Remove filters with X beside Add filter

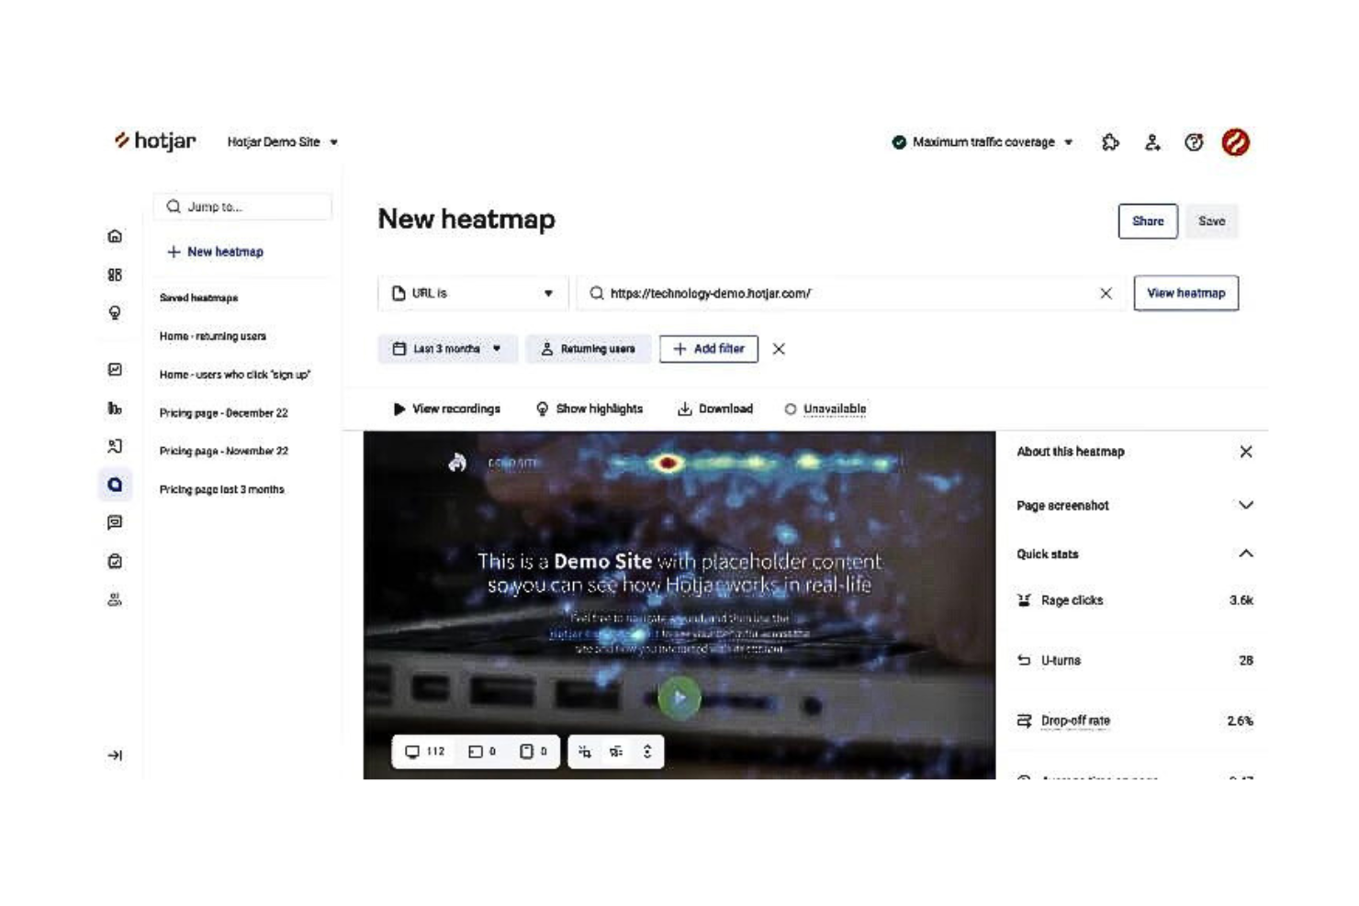pos(779,349)
